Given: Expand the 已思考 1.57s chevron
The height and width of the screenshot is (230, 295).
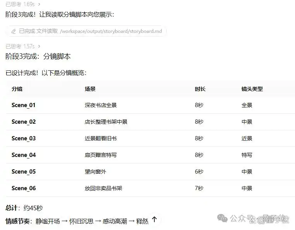Looking at the screenshot, I should (x=39, y=46).
